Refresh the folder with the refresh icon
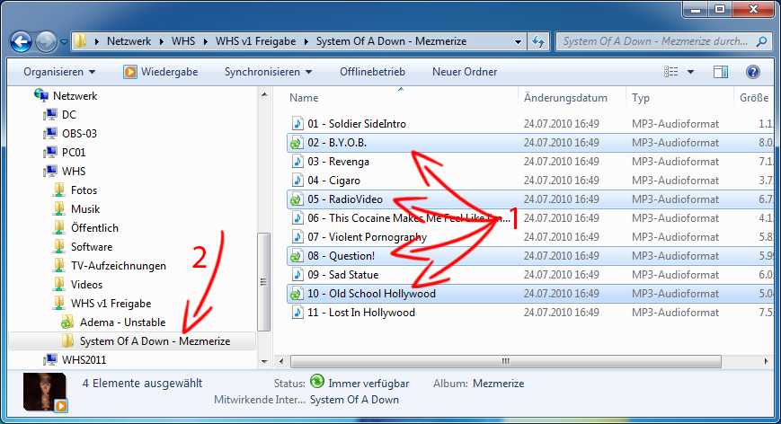 pos(538,42)
